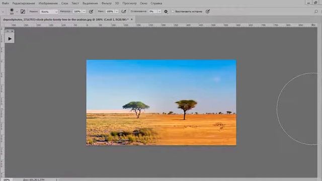This screenshot has height=181, width=322.
Task: Open the Редактирование menu
Action: coord(24,4)
